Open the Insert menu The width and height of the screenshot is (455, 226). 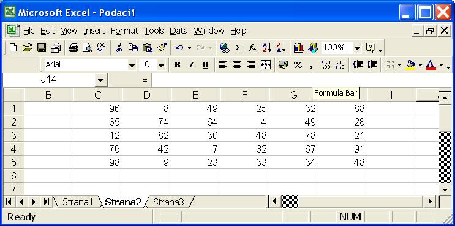click(x=94, y=31)
